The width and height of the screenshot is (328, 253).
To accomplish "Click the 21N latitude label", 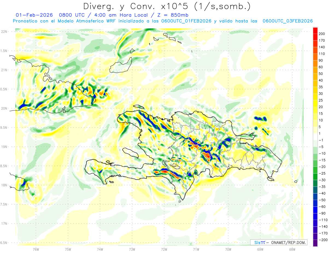I will [4, 70].
